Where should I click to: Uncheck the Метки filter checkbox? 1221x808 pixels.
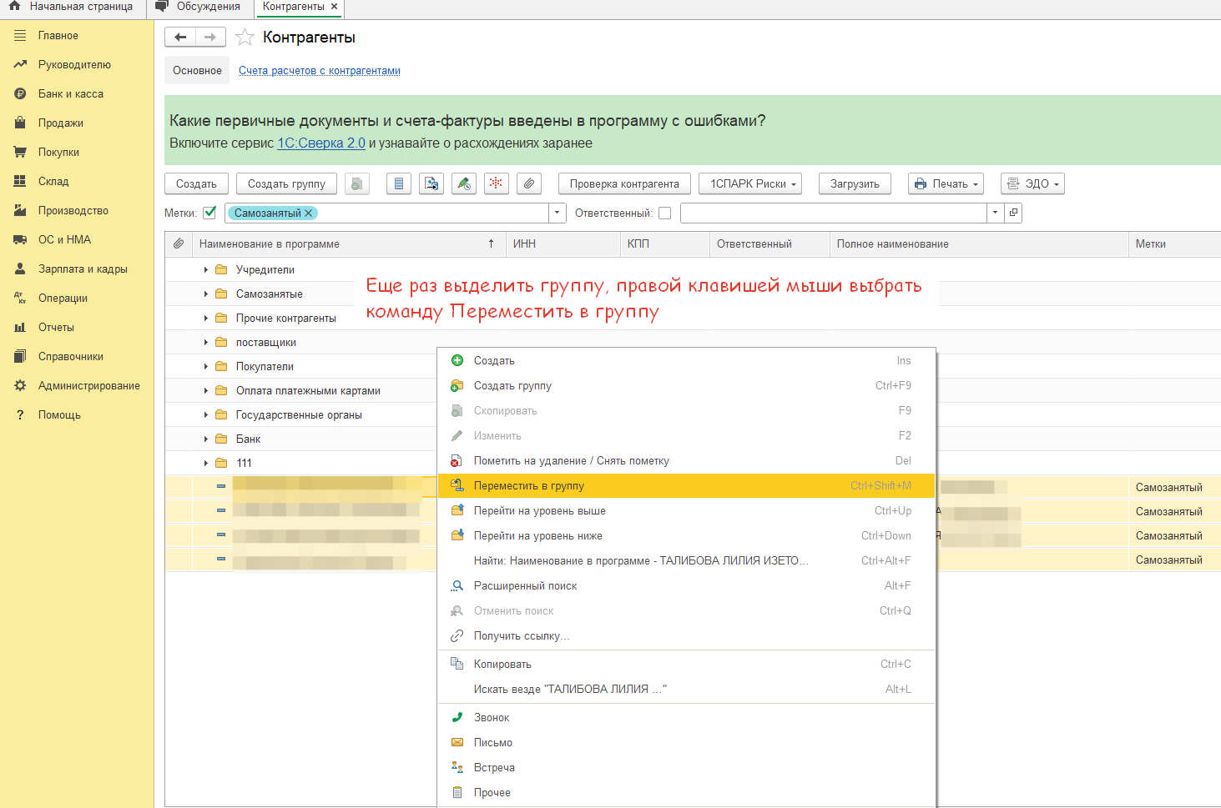point(210,213)
